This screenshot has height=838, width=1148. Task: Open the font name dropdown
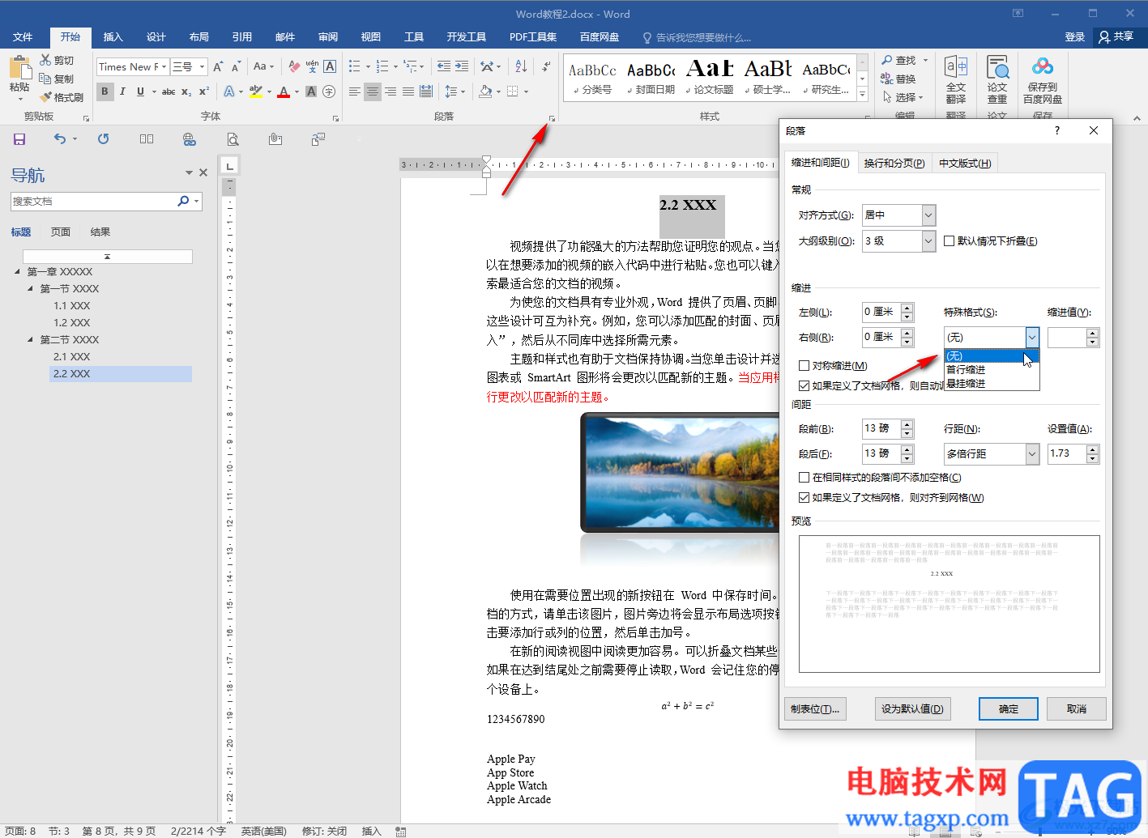coord(164,67)
